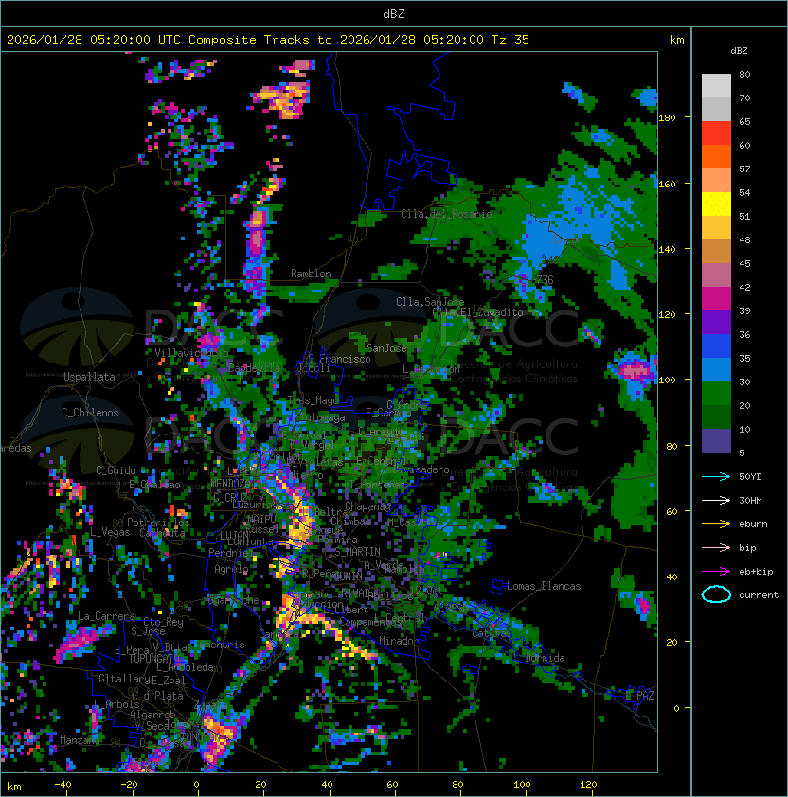This screenshot has width=788, height=797.
Task: Pick the light blue 30-35 dBZ swatch
Action: pos(716,370)
